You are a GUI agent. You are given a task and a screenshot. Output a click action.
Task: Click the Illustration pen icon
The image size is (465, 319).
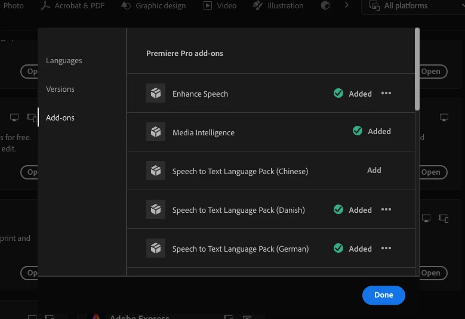[x=257, y=5]
